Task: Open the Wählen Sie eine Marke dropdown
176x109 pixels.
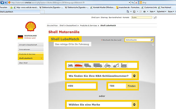Action: pos(134,104)
